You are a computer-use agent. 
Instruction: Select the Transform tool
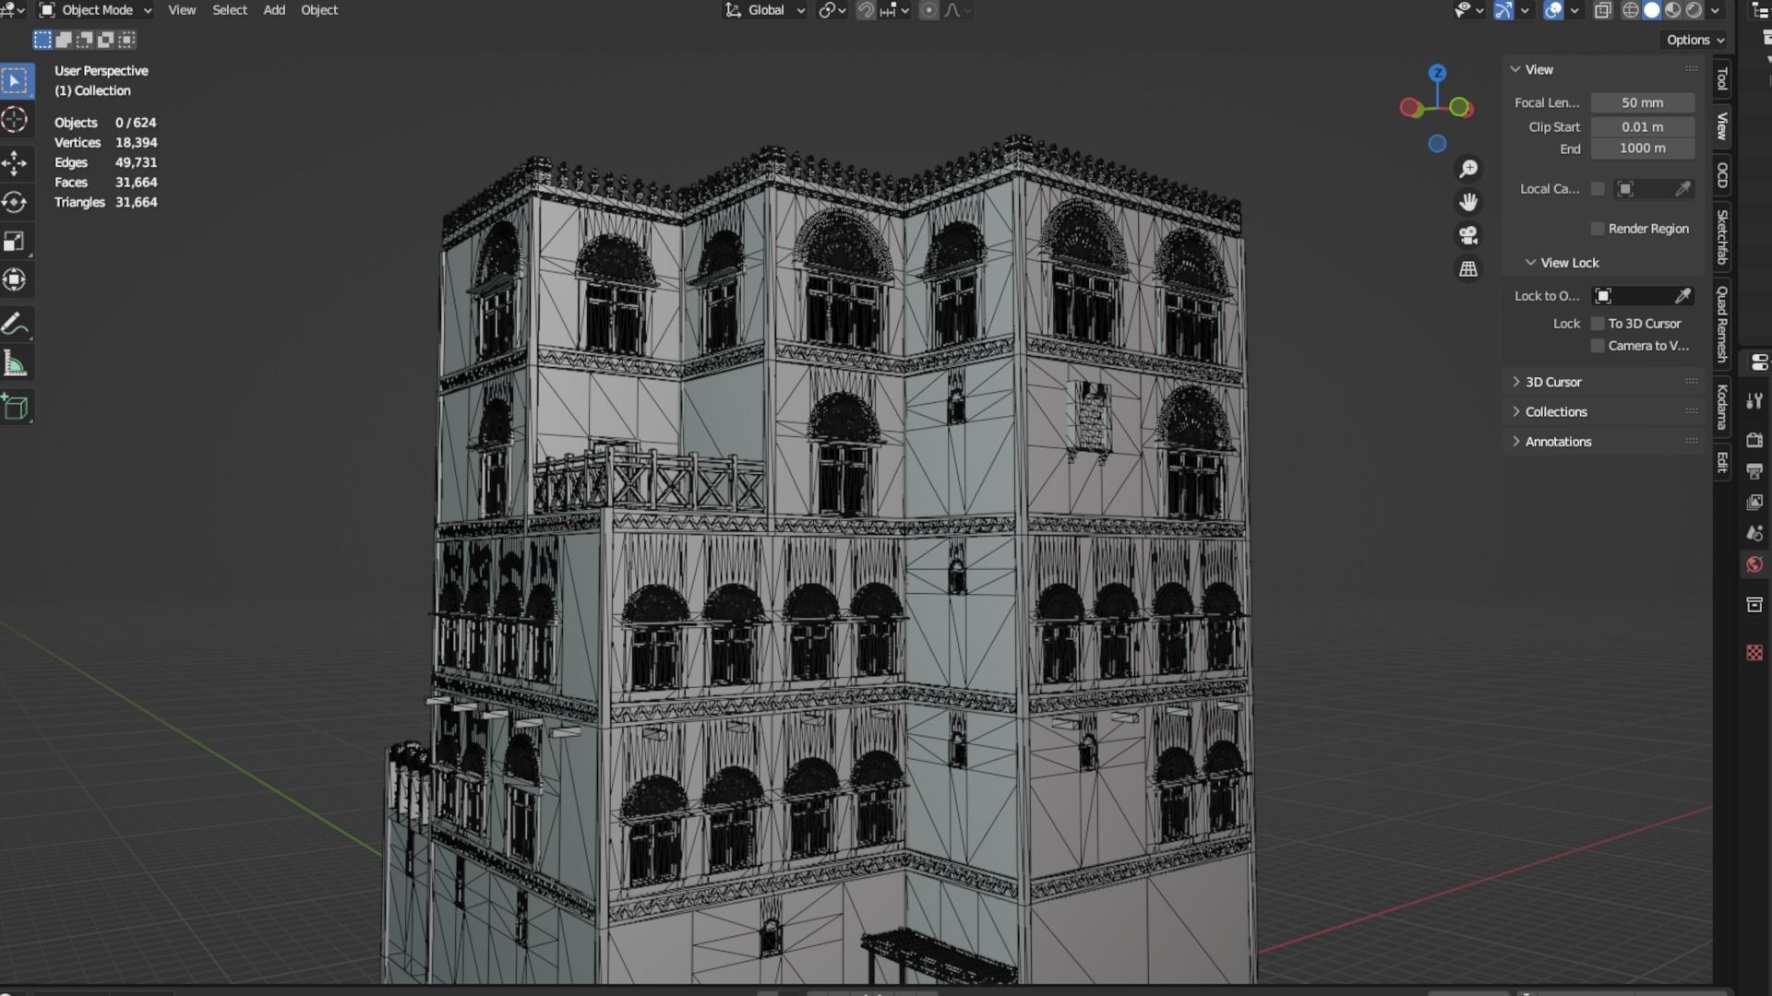click(x=15, y=279)
